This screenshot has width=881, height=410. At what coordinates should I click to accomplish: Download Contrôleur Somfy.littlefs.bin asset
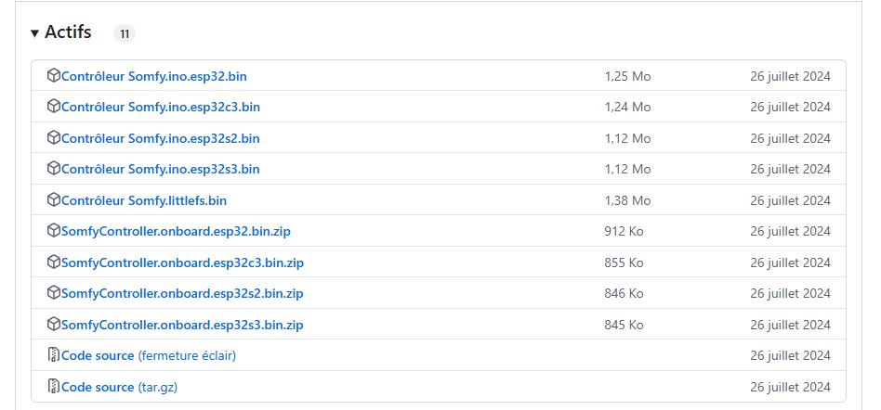coord(144,200)
